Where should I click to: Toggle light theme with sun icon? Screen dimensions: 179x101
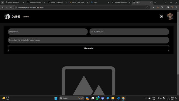[x=161, y=17]
